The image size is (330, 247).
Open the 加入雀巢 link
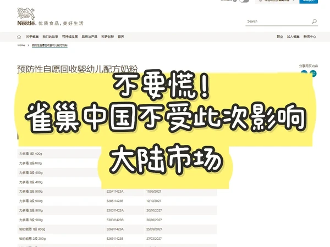point(293,37)
